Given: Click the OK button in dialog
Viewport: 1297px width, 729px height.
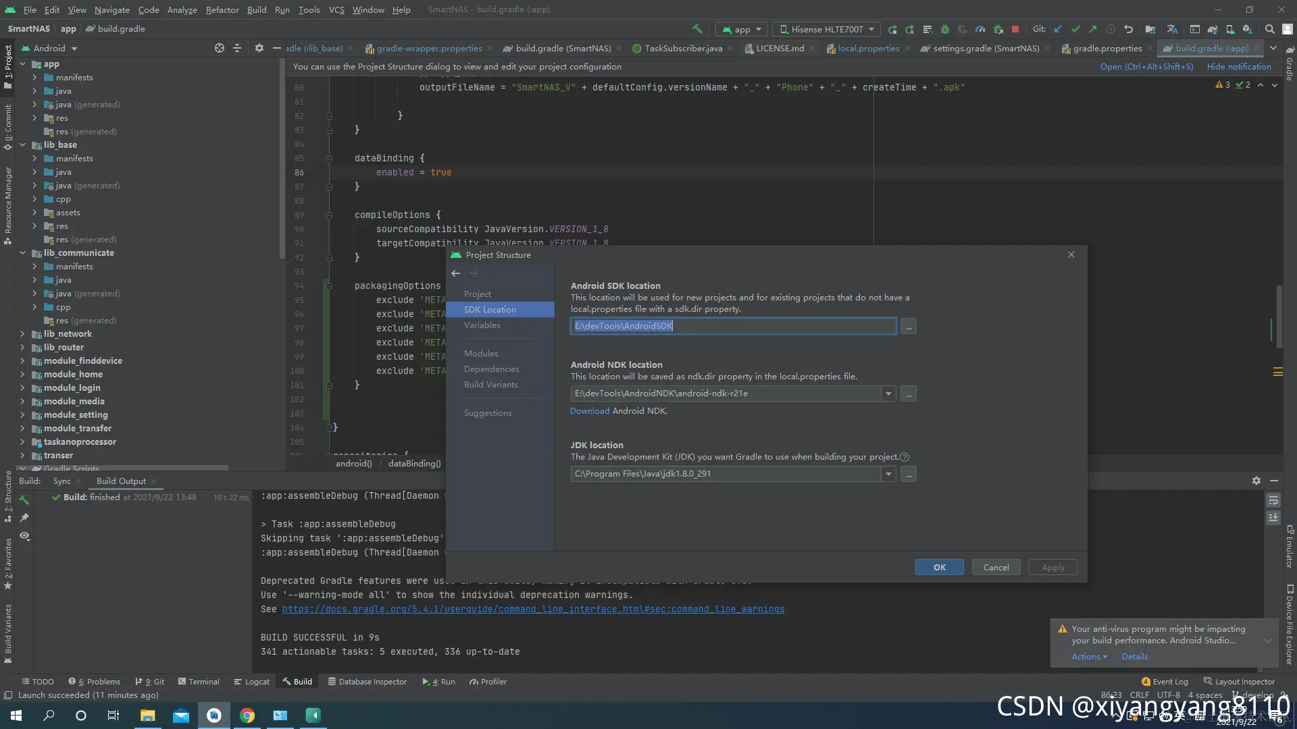Looking at the screenshot, I should (939, 567).
